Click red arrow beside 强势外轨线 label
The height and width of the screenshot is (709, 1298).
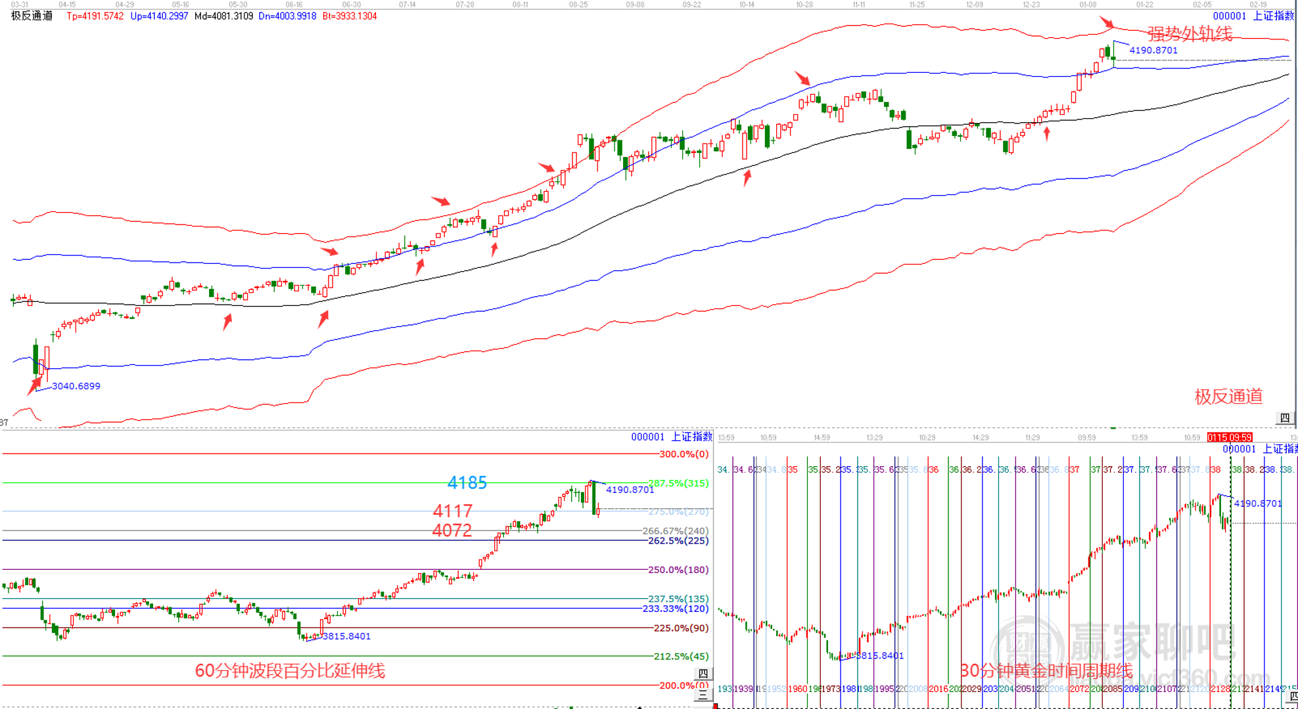(x=1107, y=23)
